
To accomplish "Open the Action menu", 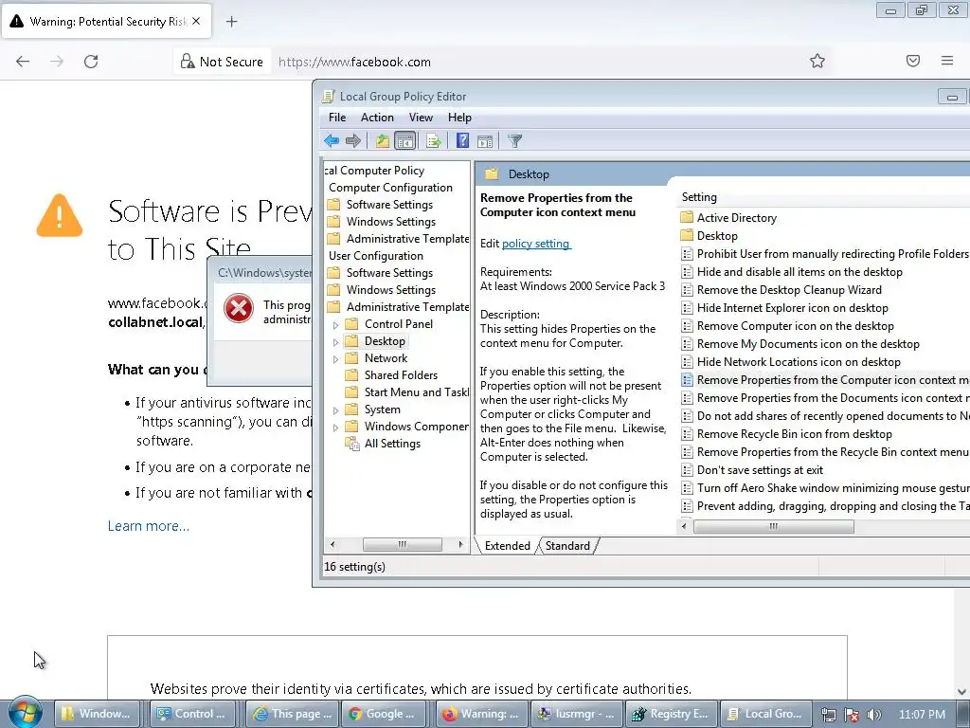I will tap(377, 118).
